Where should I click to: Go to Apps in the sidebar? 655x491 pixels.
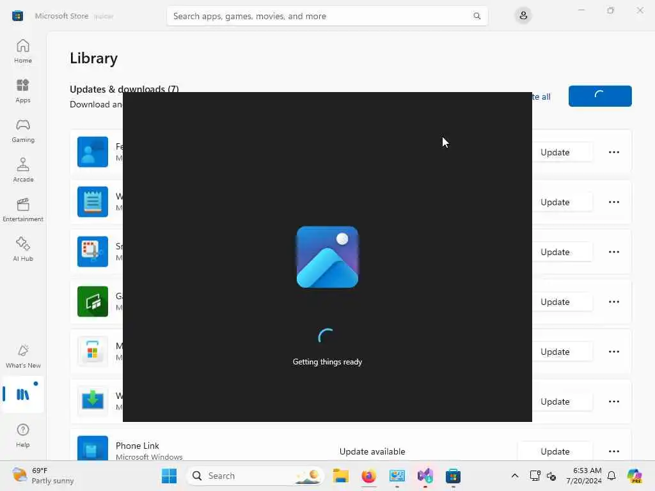tap(22, 91)
